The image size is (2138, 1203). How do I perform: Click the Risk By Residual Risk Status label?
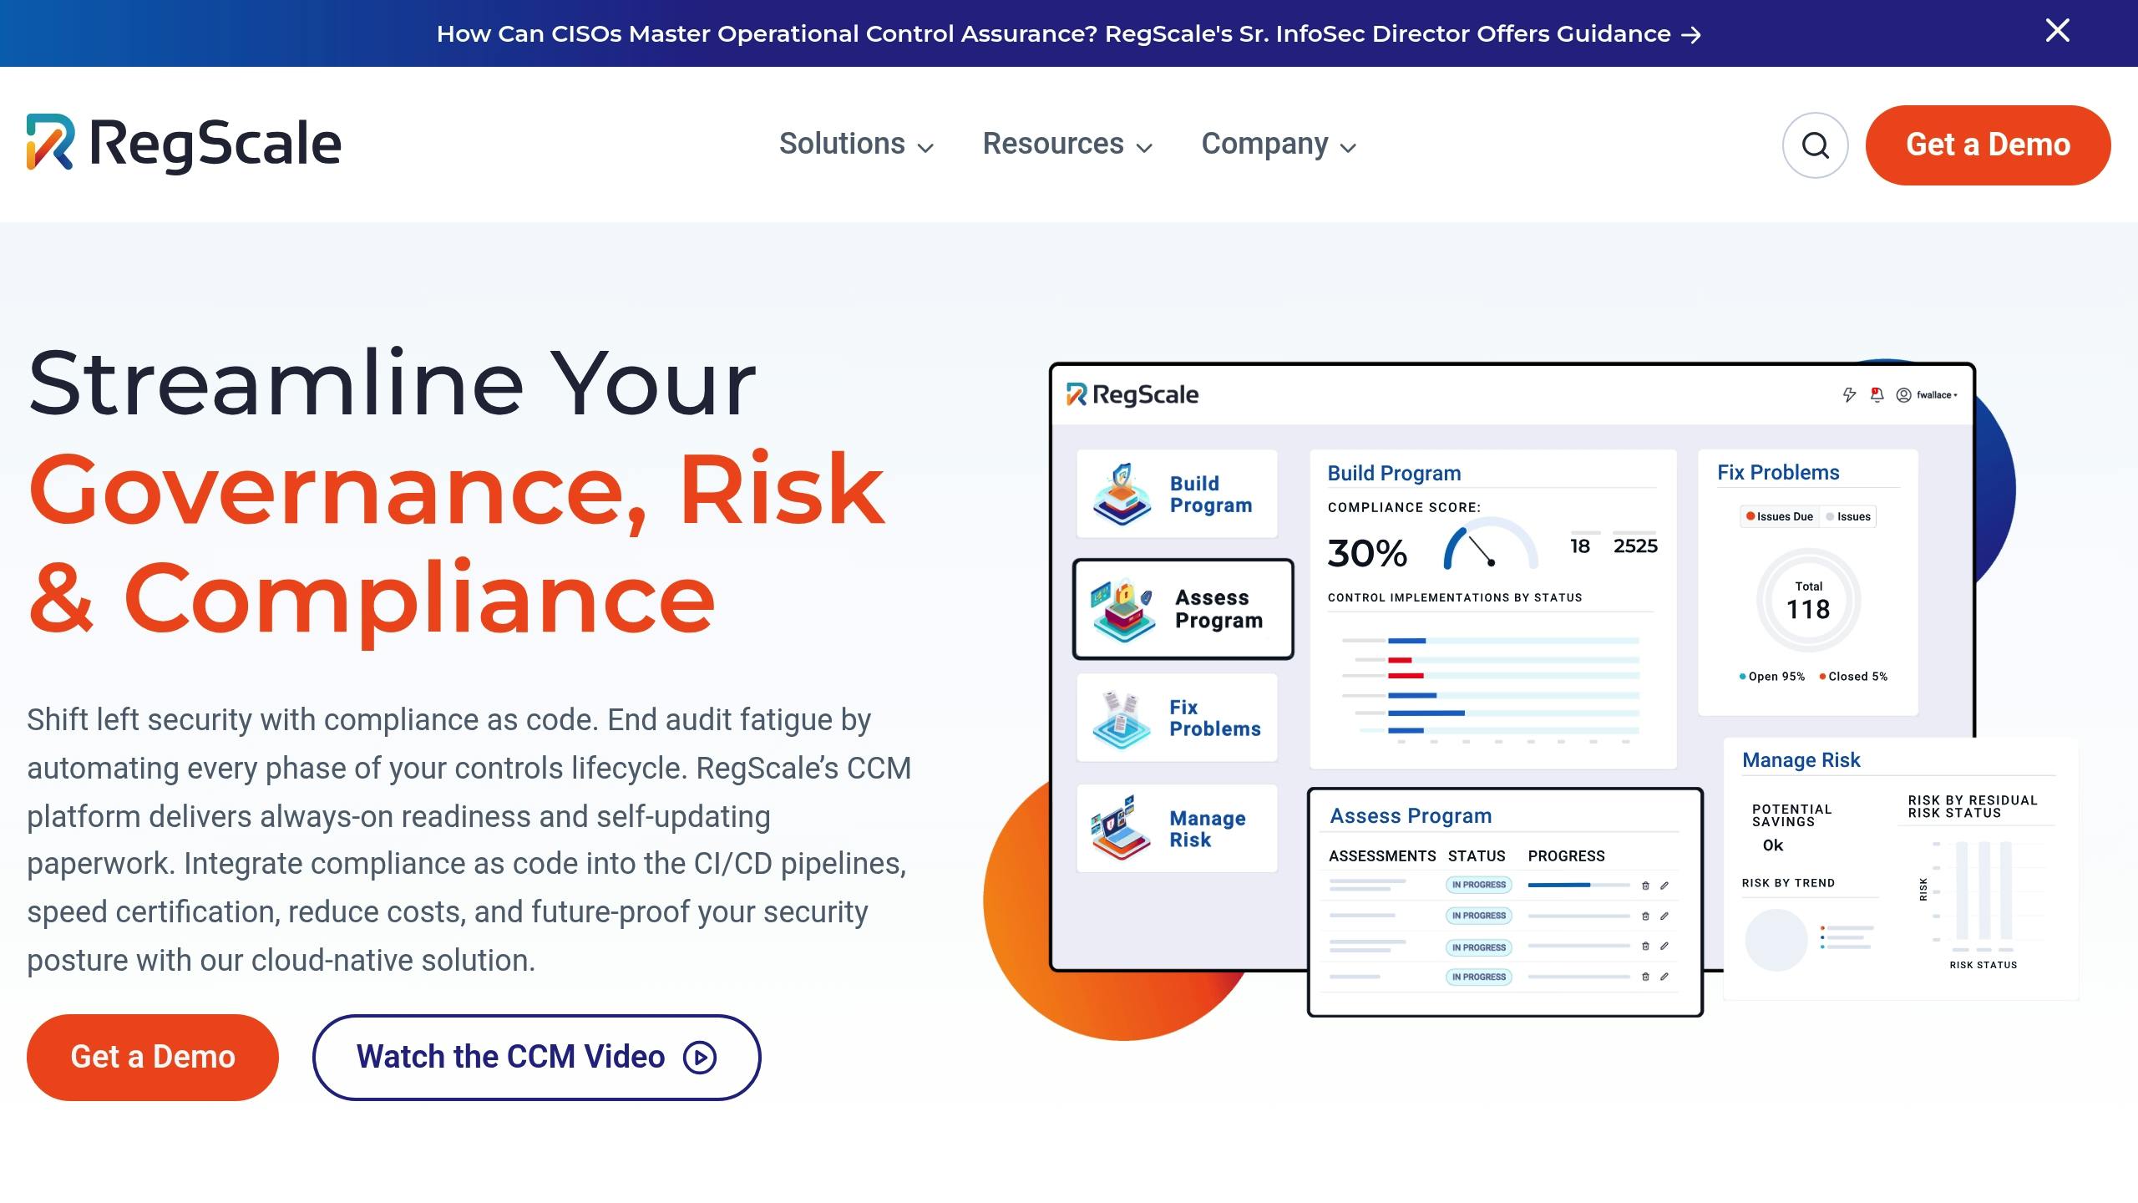tap(1973, 807)
